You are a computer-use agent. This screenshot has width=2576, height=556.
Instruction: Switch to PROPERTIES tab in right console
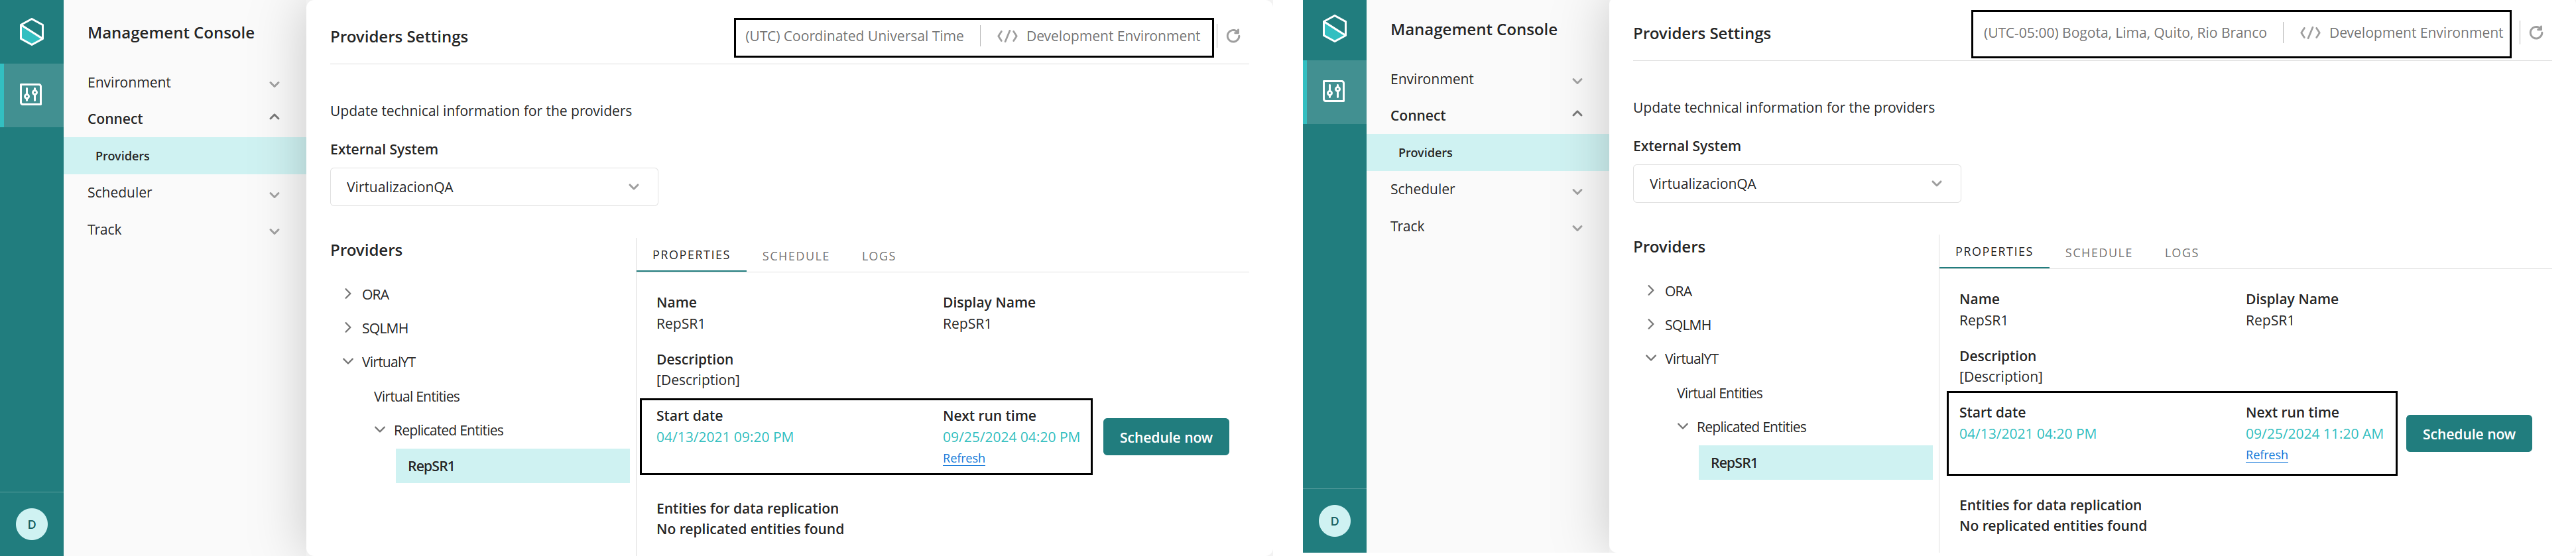[1994, 252]
